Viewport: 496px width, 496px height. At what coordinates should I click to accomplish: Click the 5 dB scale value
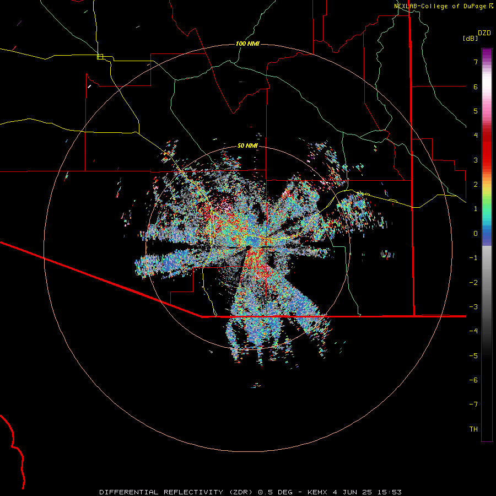tap(476, 111)
